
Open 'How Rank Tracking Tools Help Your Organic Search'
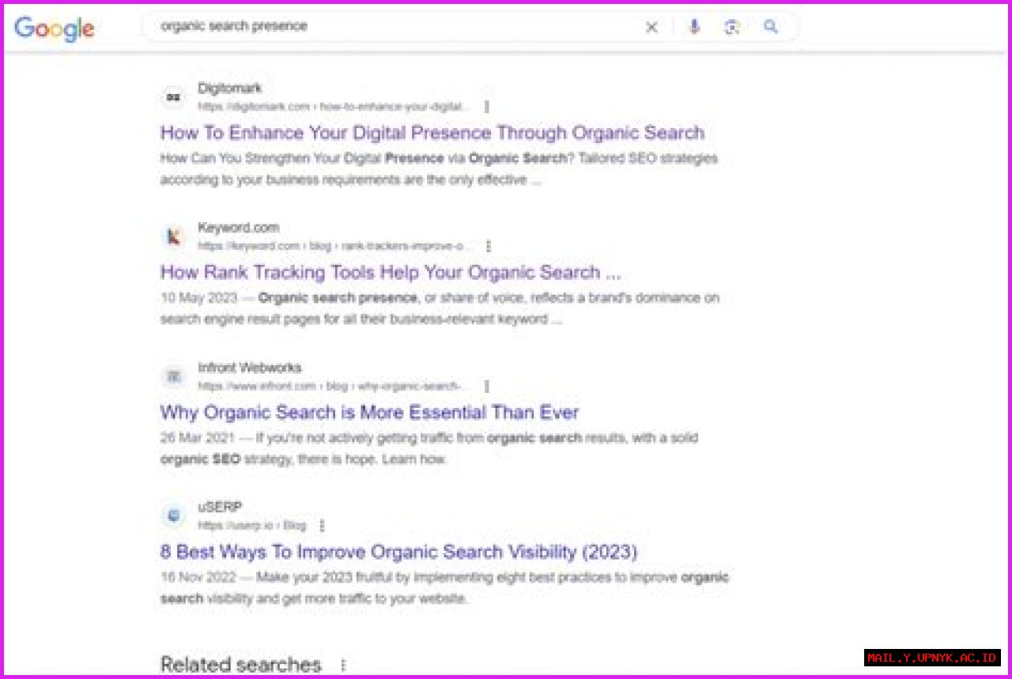[x=389, y=273]
